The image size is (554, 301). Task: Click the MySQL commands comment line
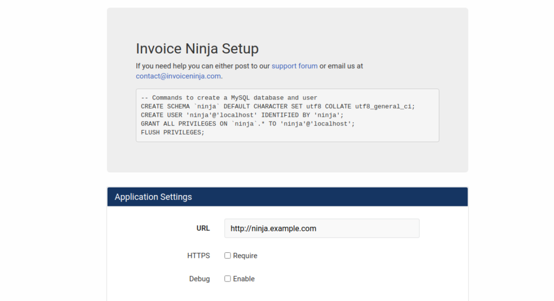[229, 98]
